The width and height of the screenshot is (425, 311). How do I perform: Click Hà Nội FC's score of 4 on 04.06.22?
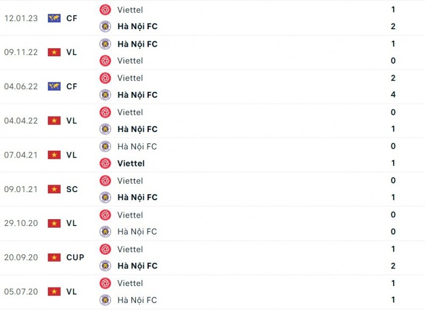click(x=393, y=95)
